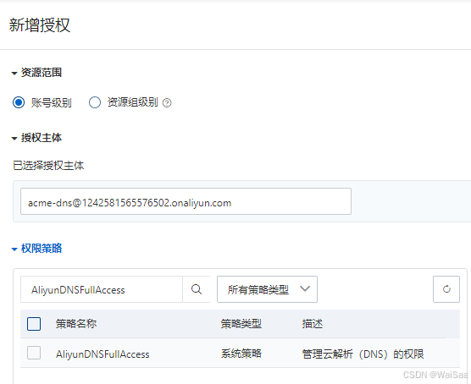This screenshot has height=384, width=471.
Task: Click the search magnifier icon for policies
Action: point(197,289)
